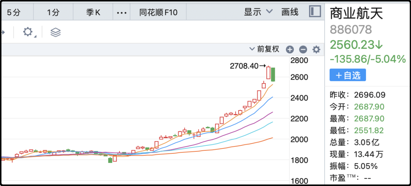Activate the 画线 drawing tool
411x186 pixels.
click(x=290, y=12)
